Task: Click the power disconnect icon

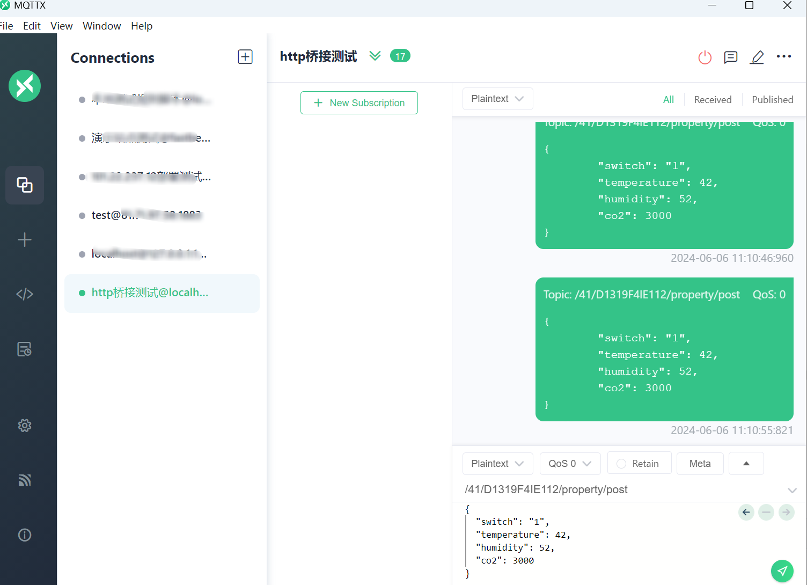Action: pyautogui.click(x=705, y=57)
